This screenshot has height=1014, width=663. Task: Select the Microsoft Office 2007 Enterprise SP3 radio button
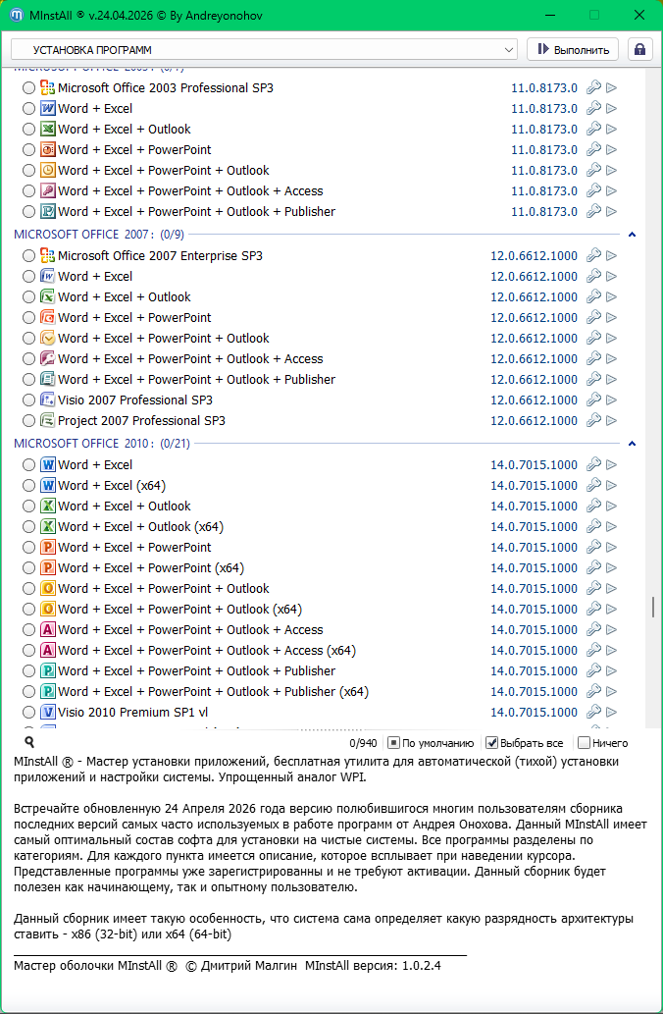[28, 255]
